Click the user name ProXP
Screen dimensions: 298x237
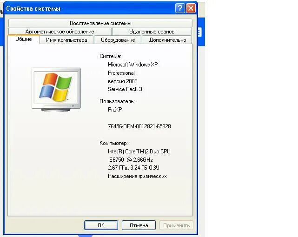115,110
